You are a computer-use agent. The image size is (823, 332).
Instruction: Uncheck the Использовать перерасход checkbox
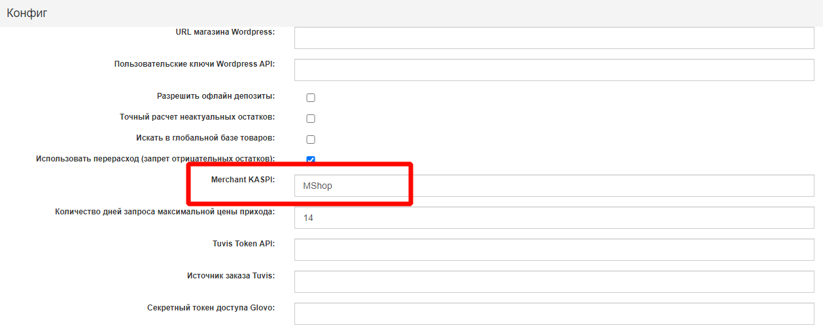[x=311, y=159]
